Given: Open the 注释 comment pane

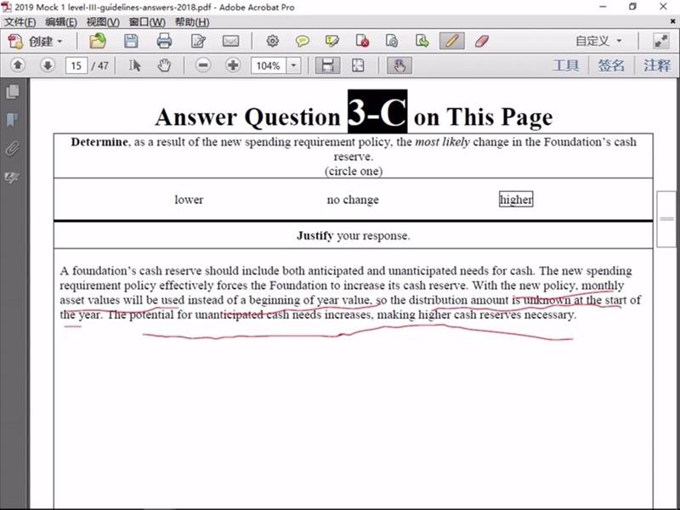Looking at the screenshot, I should 656,65.
